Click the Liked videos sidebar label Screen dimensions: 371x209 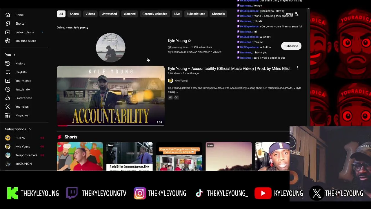click(24, 98)
